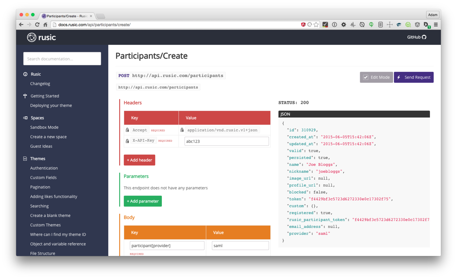Open Guest Ideas sidebar link

pyautogui.click(x=41, y=146)
